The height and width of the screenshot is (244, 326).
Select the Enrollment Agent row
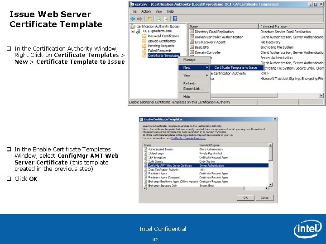206,174
